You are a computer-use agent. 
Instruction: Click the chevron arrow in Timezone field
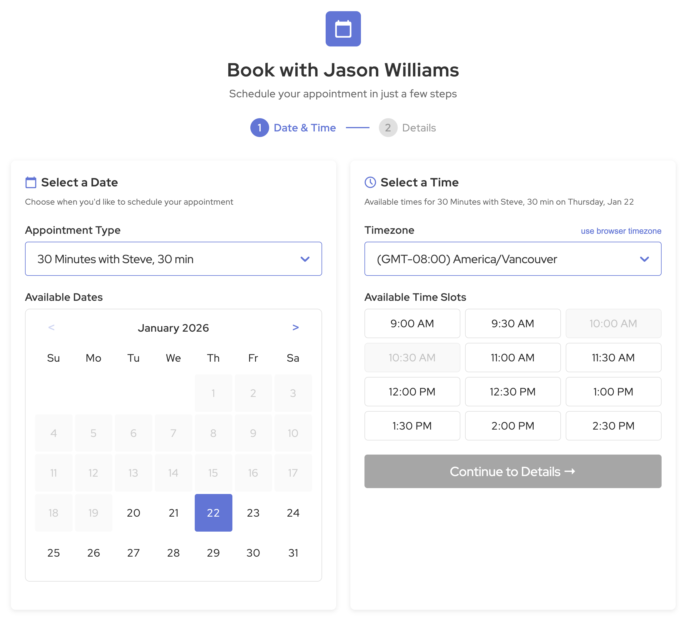(644, 259)
